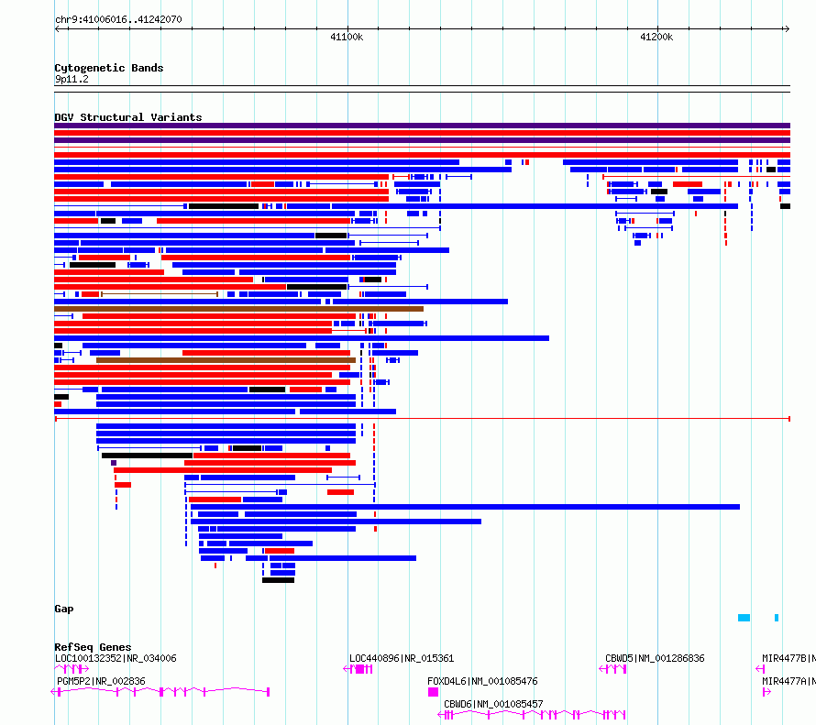Viewport: 816px width, 725px height.
Task: Click the Cytogenetic Bands track title
Action: pyautogui.click(x=109, y=68)
